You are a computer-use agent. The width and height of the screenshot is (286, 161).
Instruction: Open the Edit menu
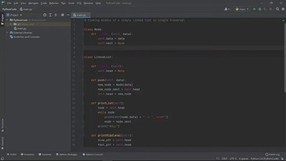16,3
